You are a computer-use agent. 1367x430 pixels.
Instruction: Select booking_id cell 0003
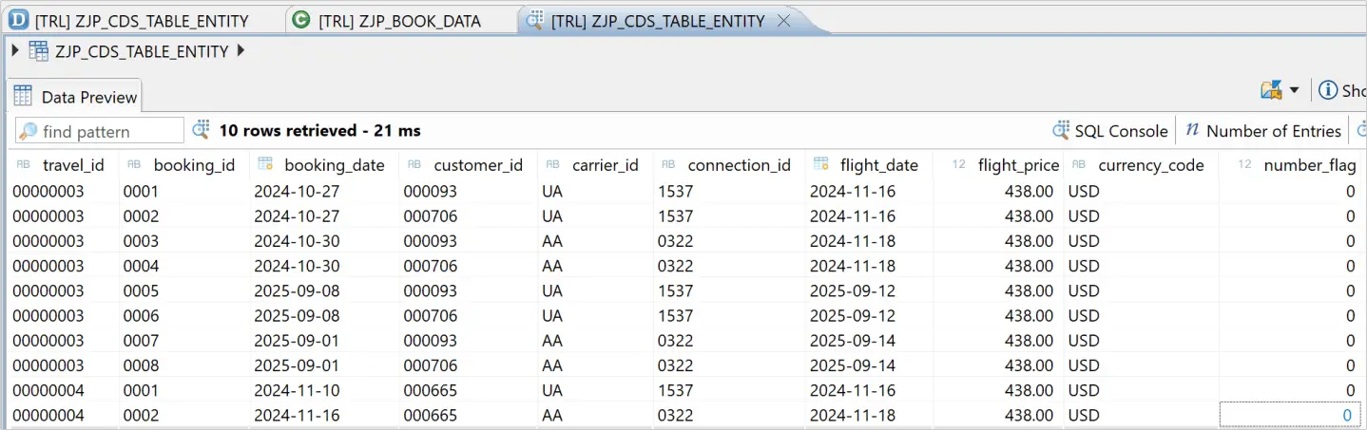point(184,241)
